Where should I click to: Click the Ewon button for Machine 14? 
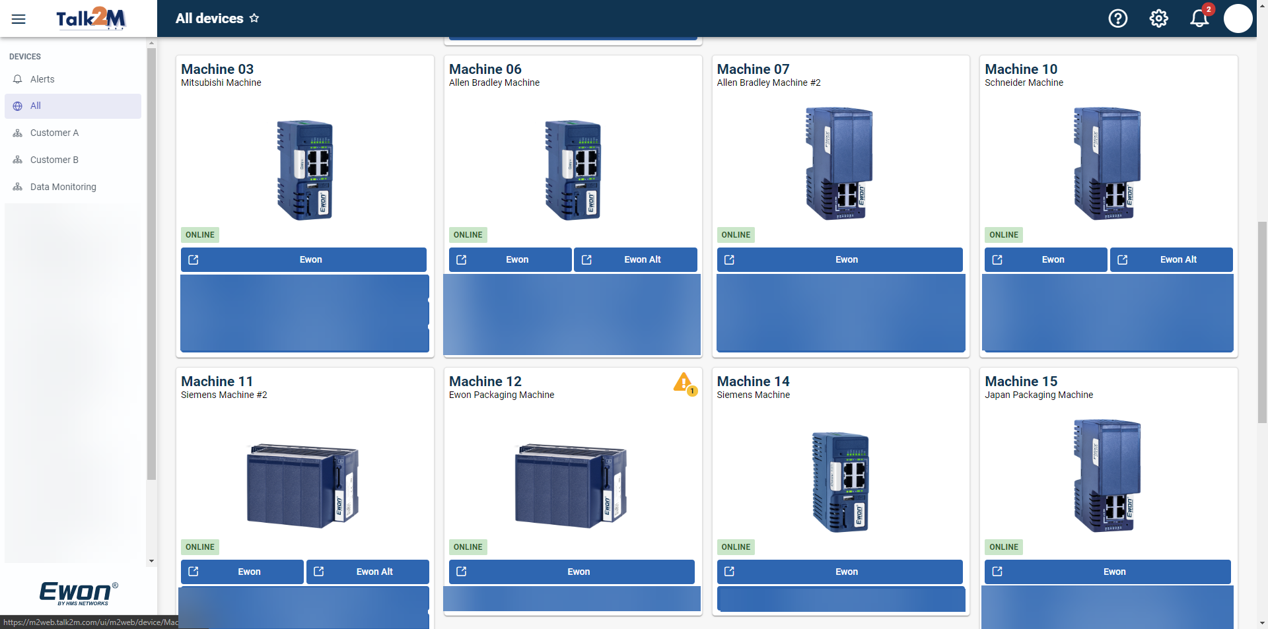point(839,572)
